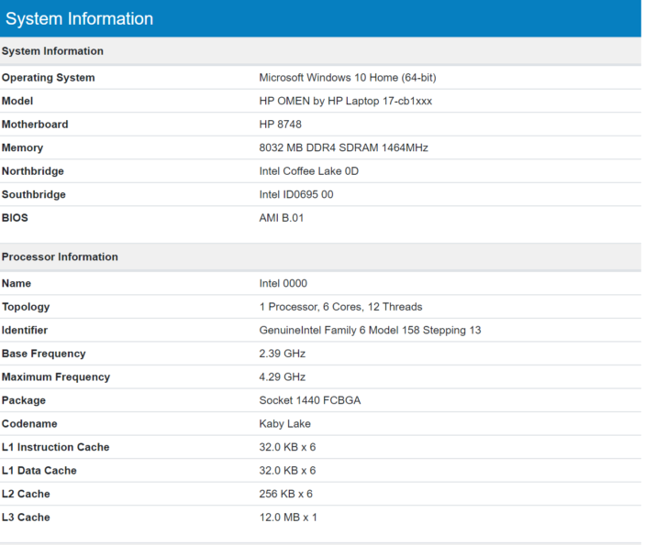Click the blue "System Information" page header title
Viewport: 645px width, 545px height.
click(80, 19)
